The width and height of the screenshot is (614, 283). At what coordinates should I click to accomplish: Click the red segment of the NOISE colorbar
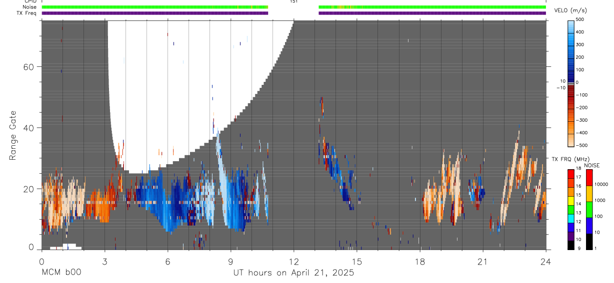(589, 178)
